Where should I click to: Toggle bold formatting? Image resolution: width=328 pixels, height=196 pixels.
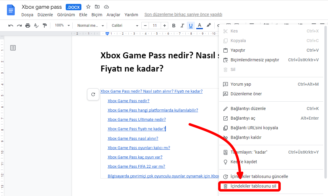(x=174, y=26)
